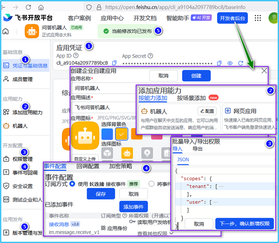Image resolution: width=279 pixels, height=243 pixels.
Task: Open 开发文档 in top navigation
Action: tap(145, 18)
